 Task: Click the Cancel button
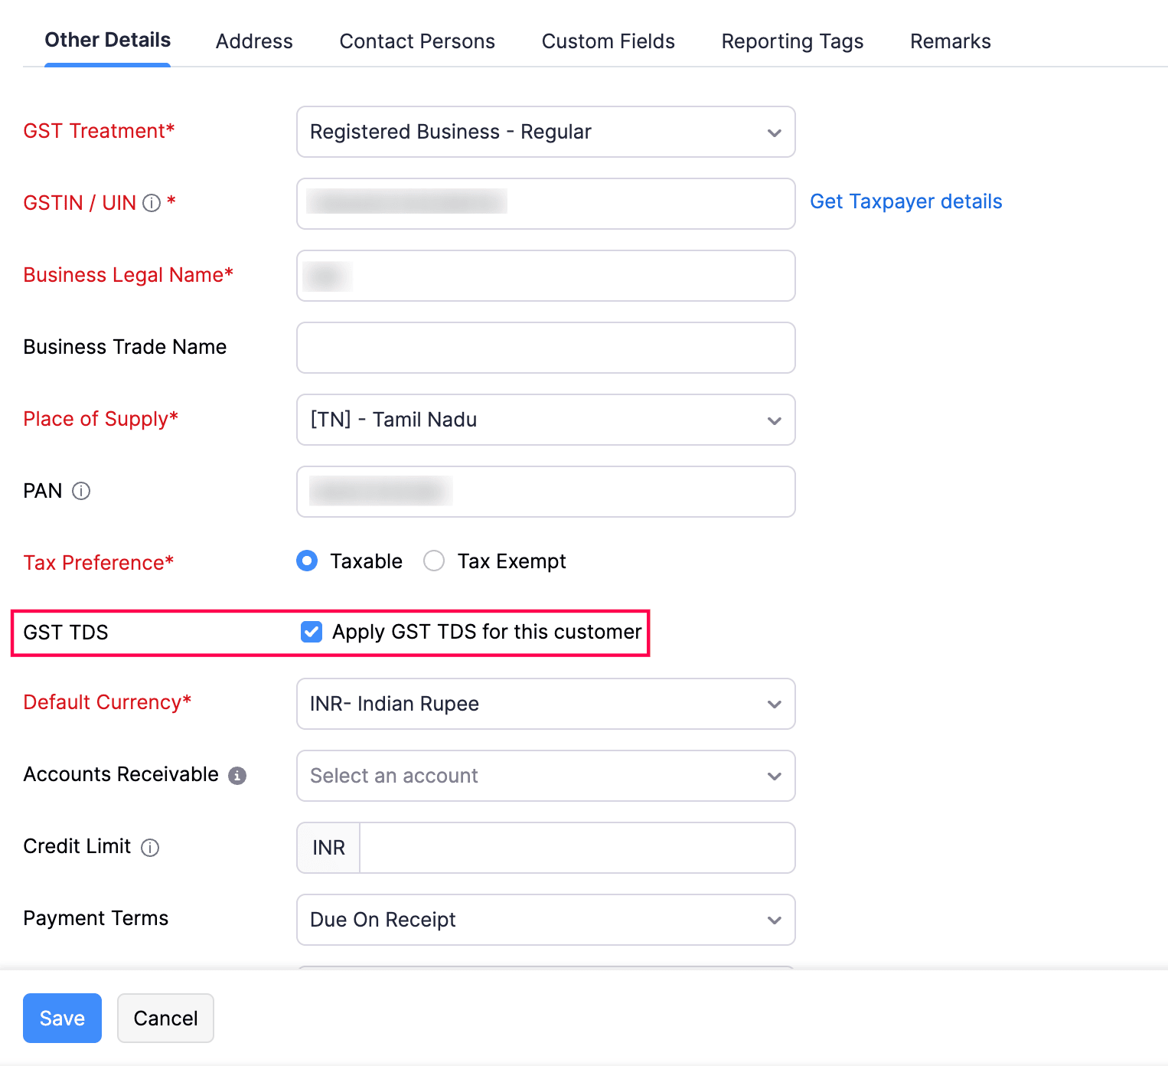[165, 1018]
